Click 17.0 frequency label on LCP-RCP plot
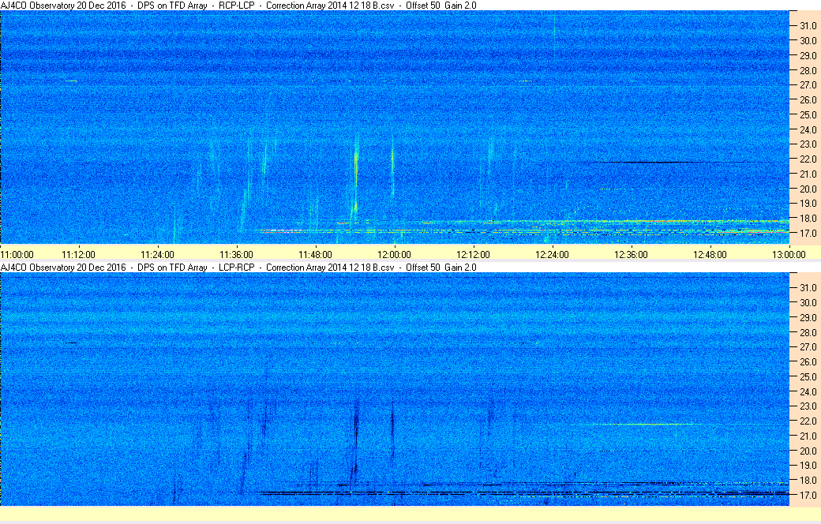Image resolution: width=821 pixels, height=524 pixels. [808, 495]
